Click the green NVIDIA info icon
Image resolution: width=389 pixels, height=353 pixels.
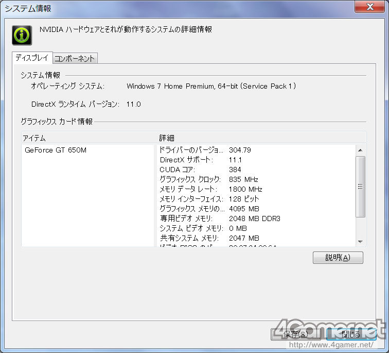tap(22, 35)
